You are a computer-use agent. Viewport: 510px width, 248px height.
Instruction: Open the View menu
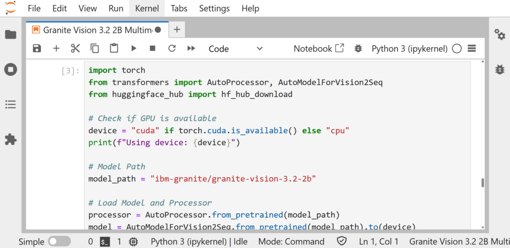(x=88, y=8)
